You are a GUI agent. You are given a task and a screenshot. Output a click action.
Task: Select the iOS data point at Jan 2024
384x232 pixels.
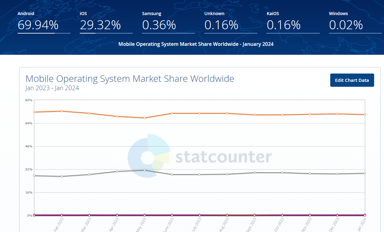click(365, 173)
